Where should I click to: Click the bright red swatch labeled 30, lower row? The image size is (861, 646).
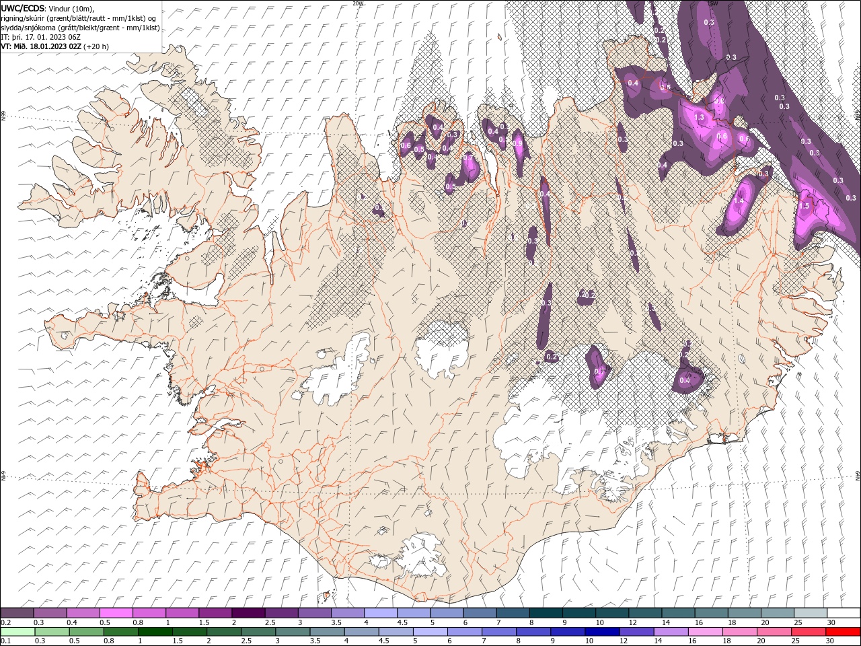[843, 632]
